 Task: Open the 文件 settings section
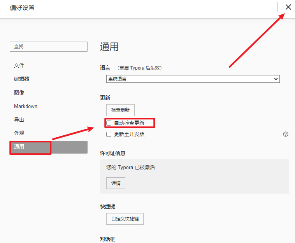click(x=19, y=65)
